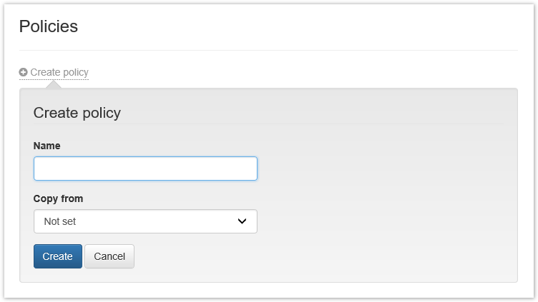
Task: Click the Policies page heading
Action: (49, 27)
